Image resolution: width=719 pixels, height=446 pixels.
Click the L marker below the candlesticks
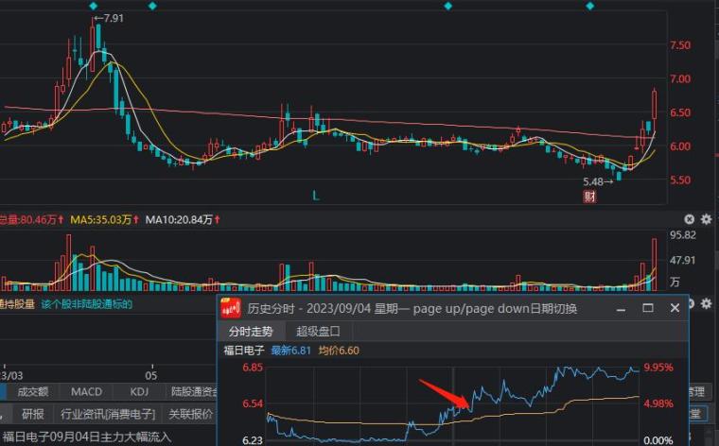[318, 195]
